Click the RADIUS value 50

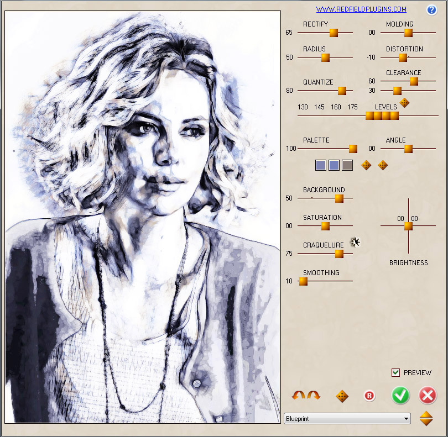click(289, 57)
